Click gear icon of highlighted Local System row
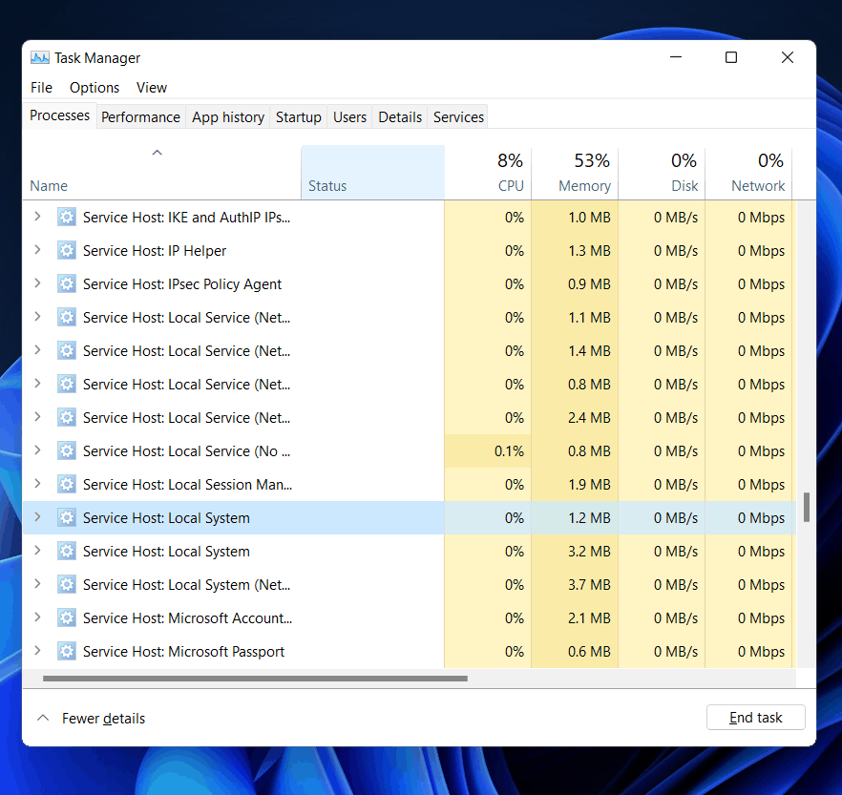Viewport: 842px width, 795px height. (66, 518)
